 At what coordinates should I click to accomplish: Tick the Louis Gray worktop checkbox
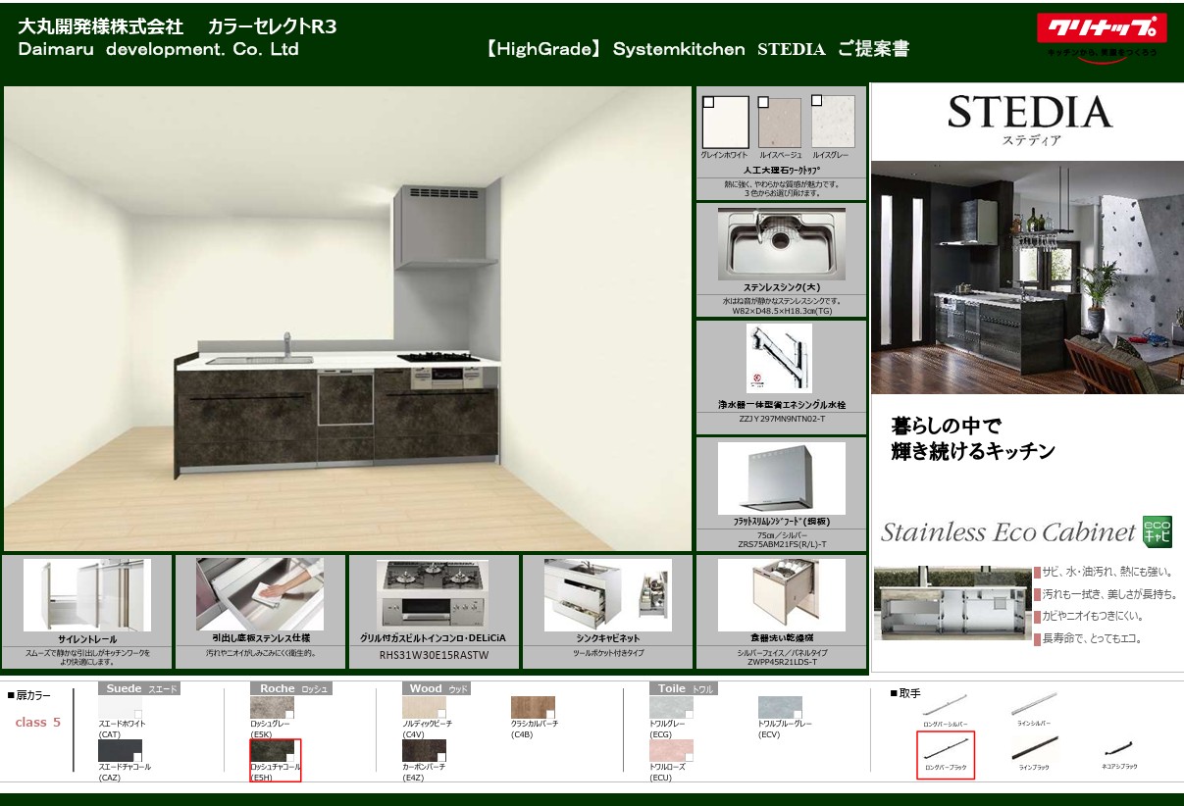[816, 102]
